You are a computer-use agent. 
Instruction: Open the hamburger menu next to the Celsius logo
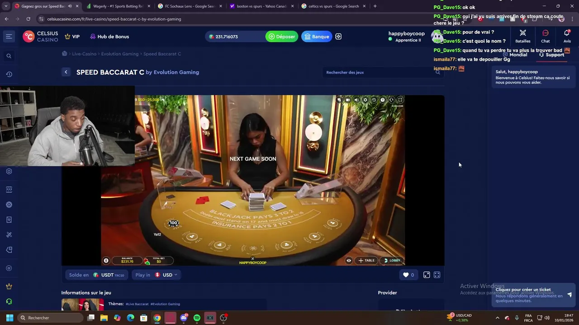pyautogui.click(x=9, y=37)
